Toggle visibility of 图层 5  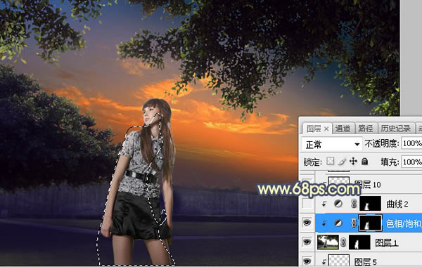pos(307,261)
